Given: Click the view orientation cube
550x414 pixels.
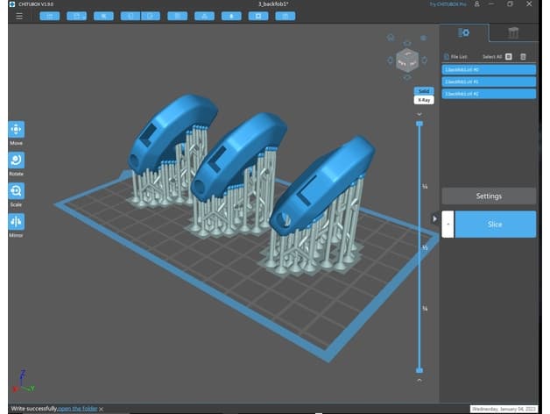Looking at the screenshot, I should [x=407, y=61].
